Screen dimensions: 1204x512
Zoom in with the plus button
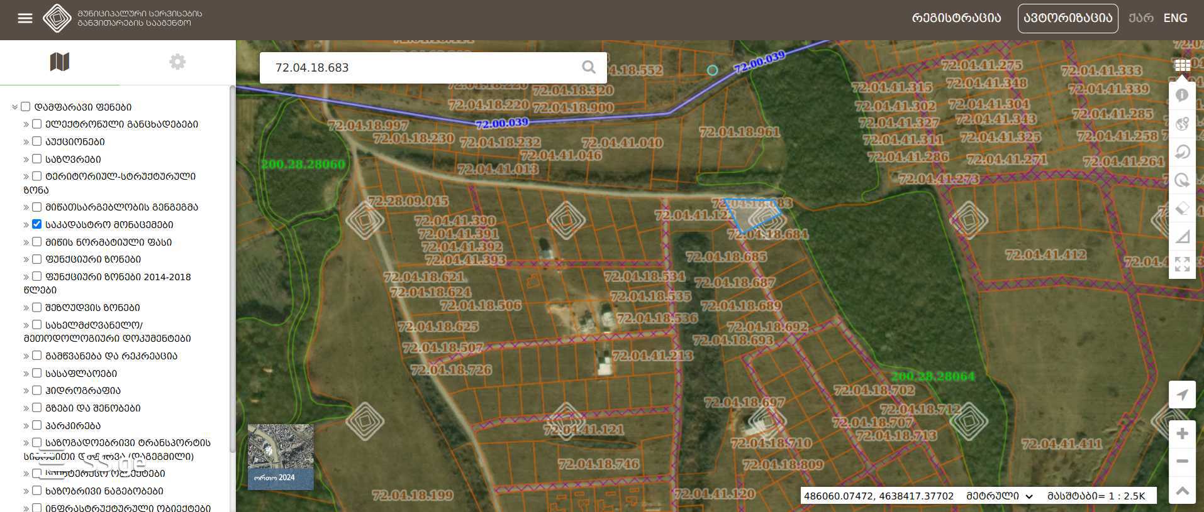1182,433
